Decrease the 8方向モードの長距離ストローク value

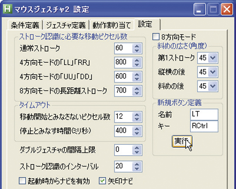pyautogui.click(x=137, y=93)
